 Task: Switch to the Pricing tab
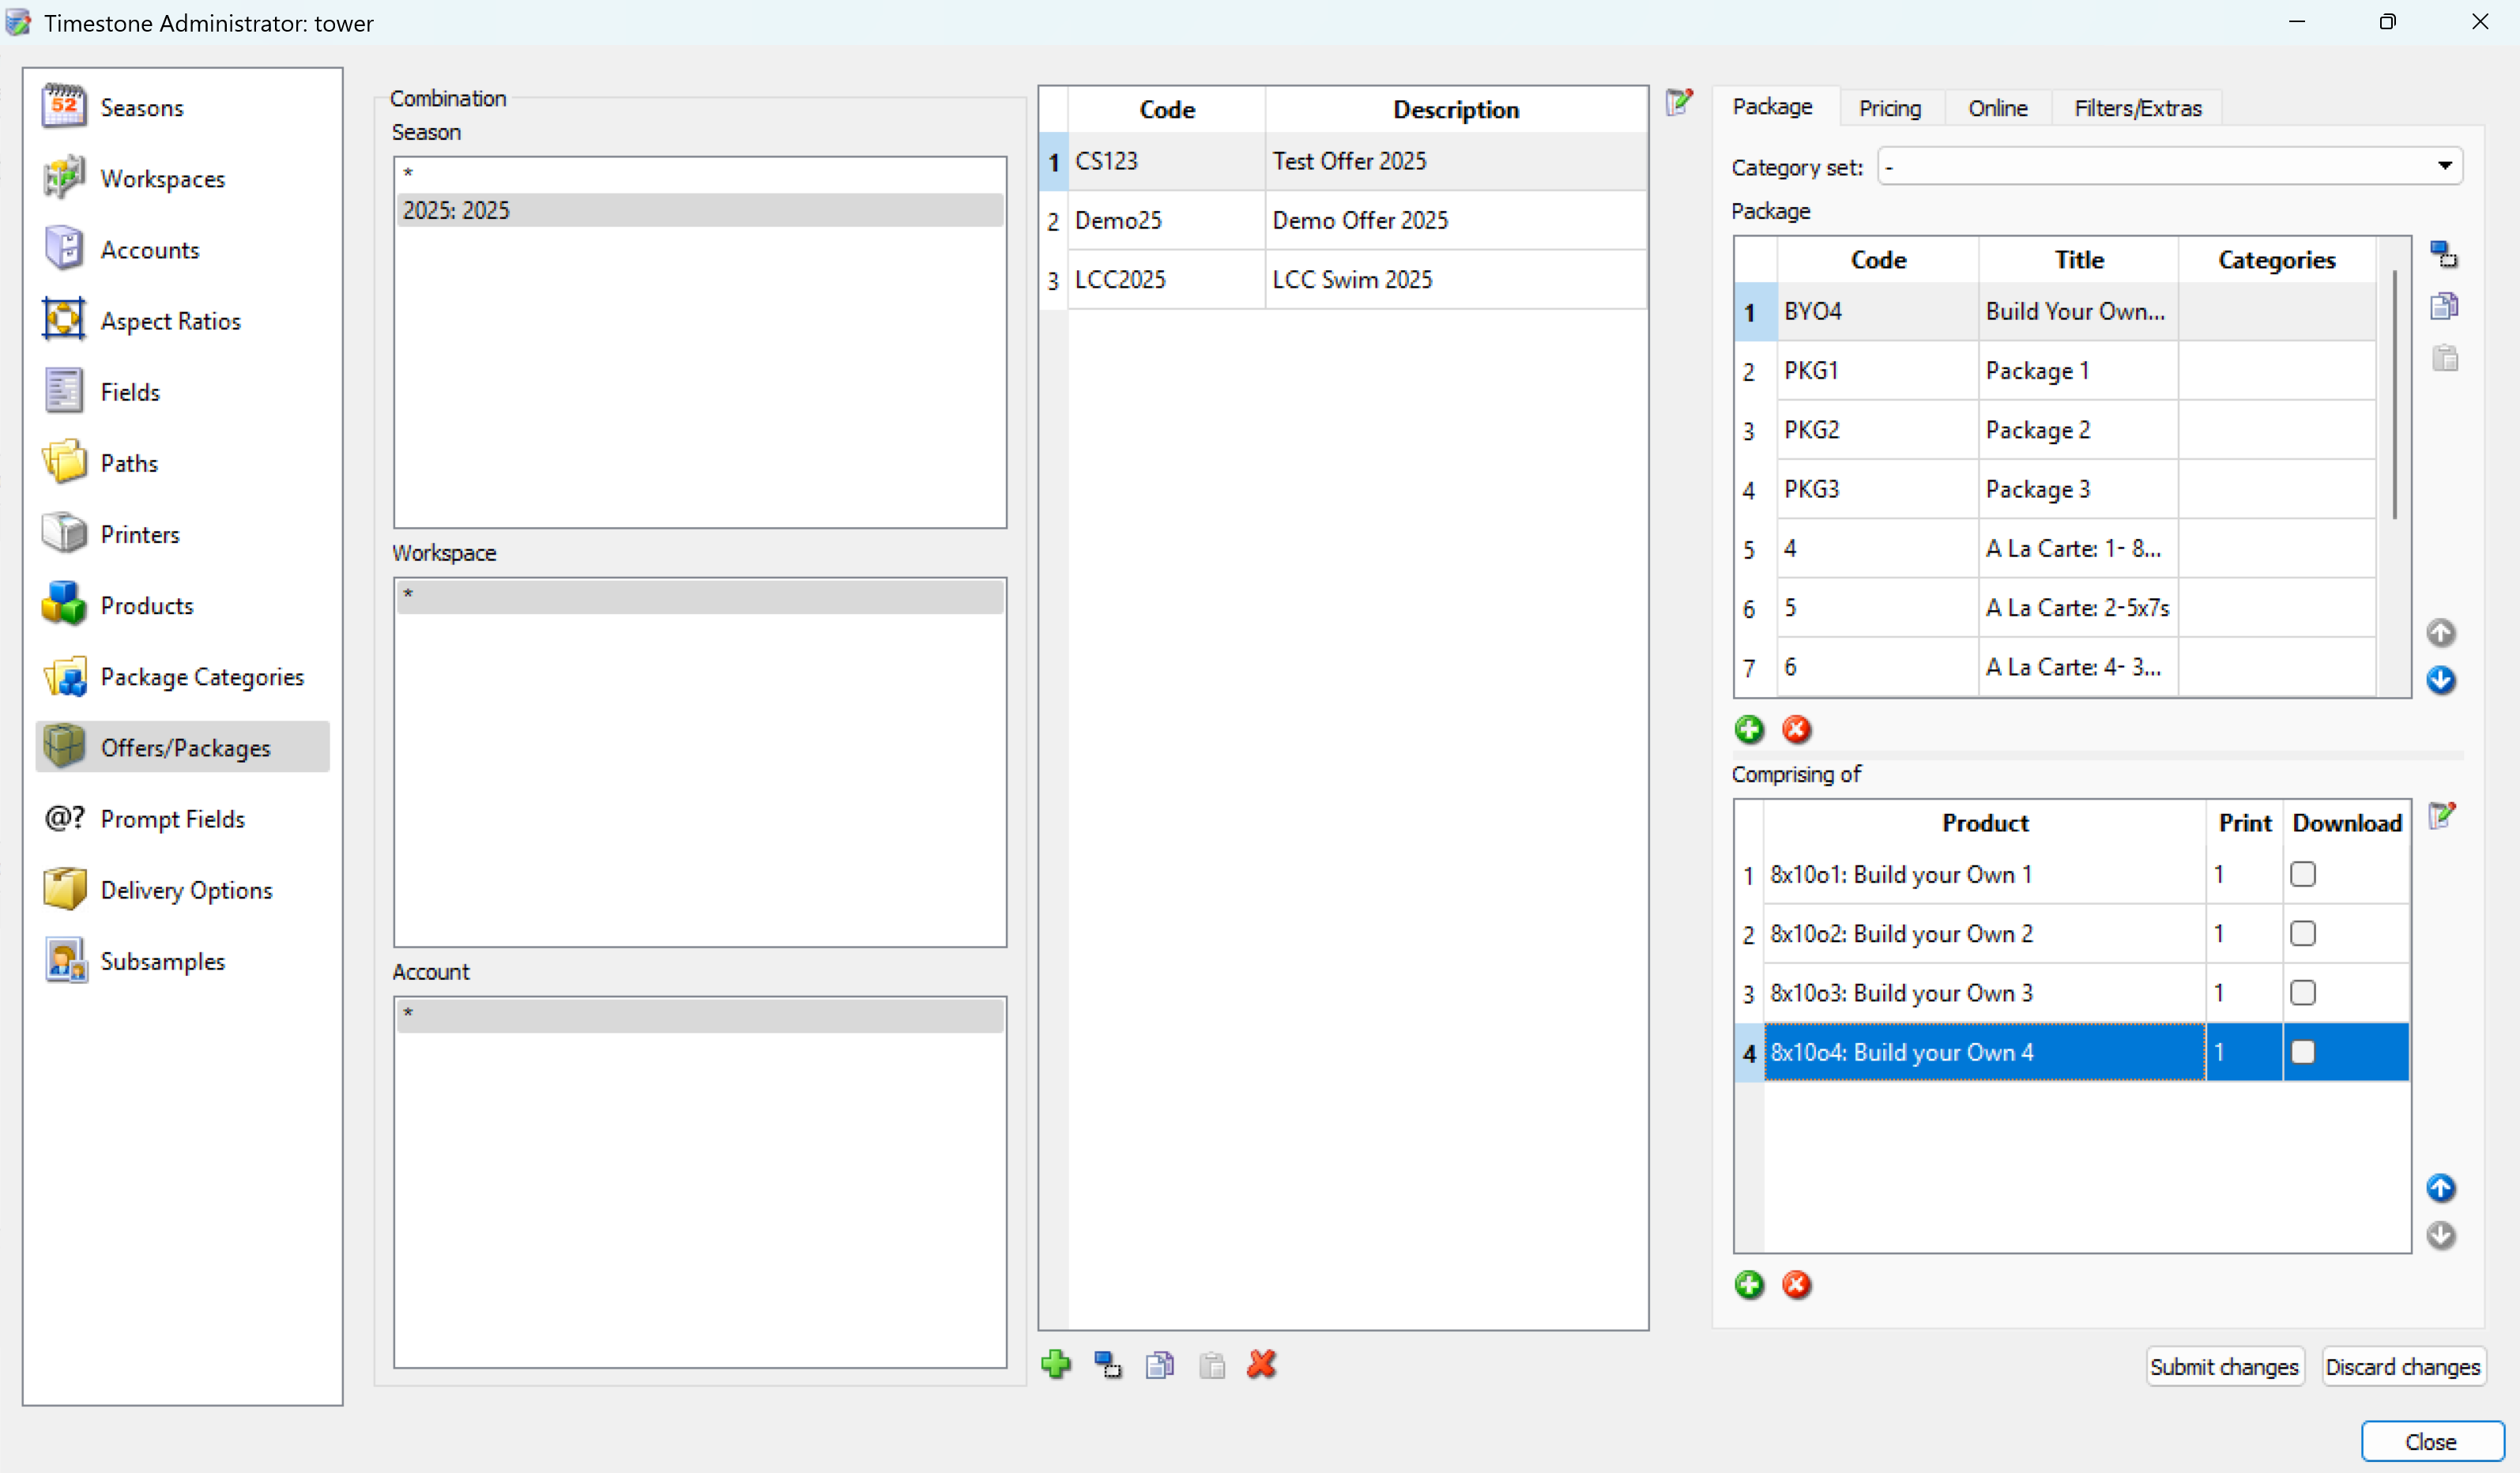[1889, 107]
